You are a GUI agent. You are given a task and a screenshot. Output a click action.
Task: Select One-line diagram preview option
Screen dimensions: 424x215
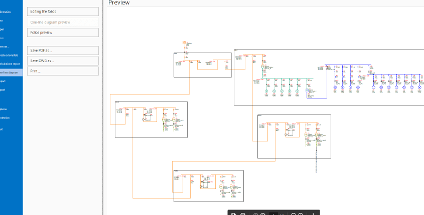coord(63,22)
